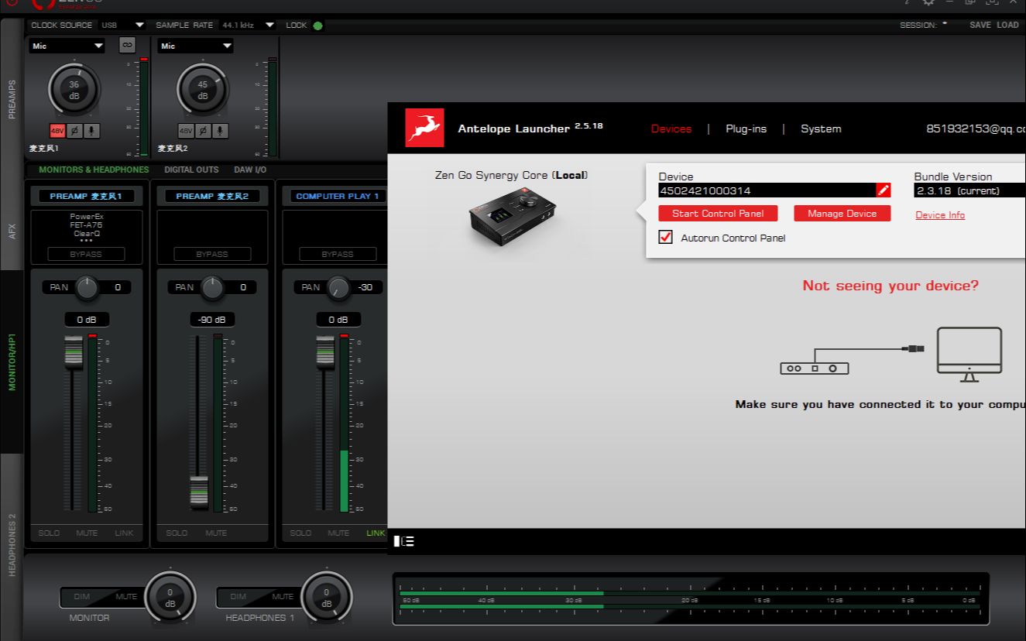The width and height of the screenshot is (1026, 641).
Task: Mute the PREAMP 麦克风2 channel
Action: coord(216,533)
